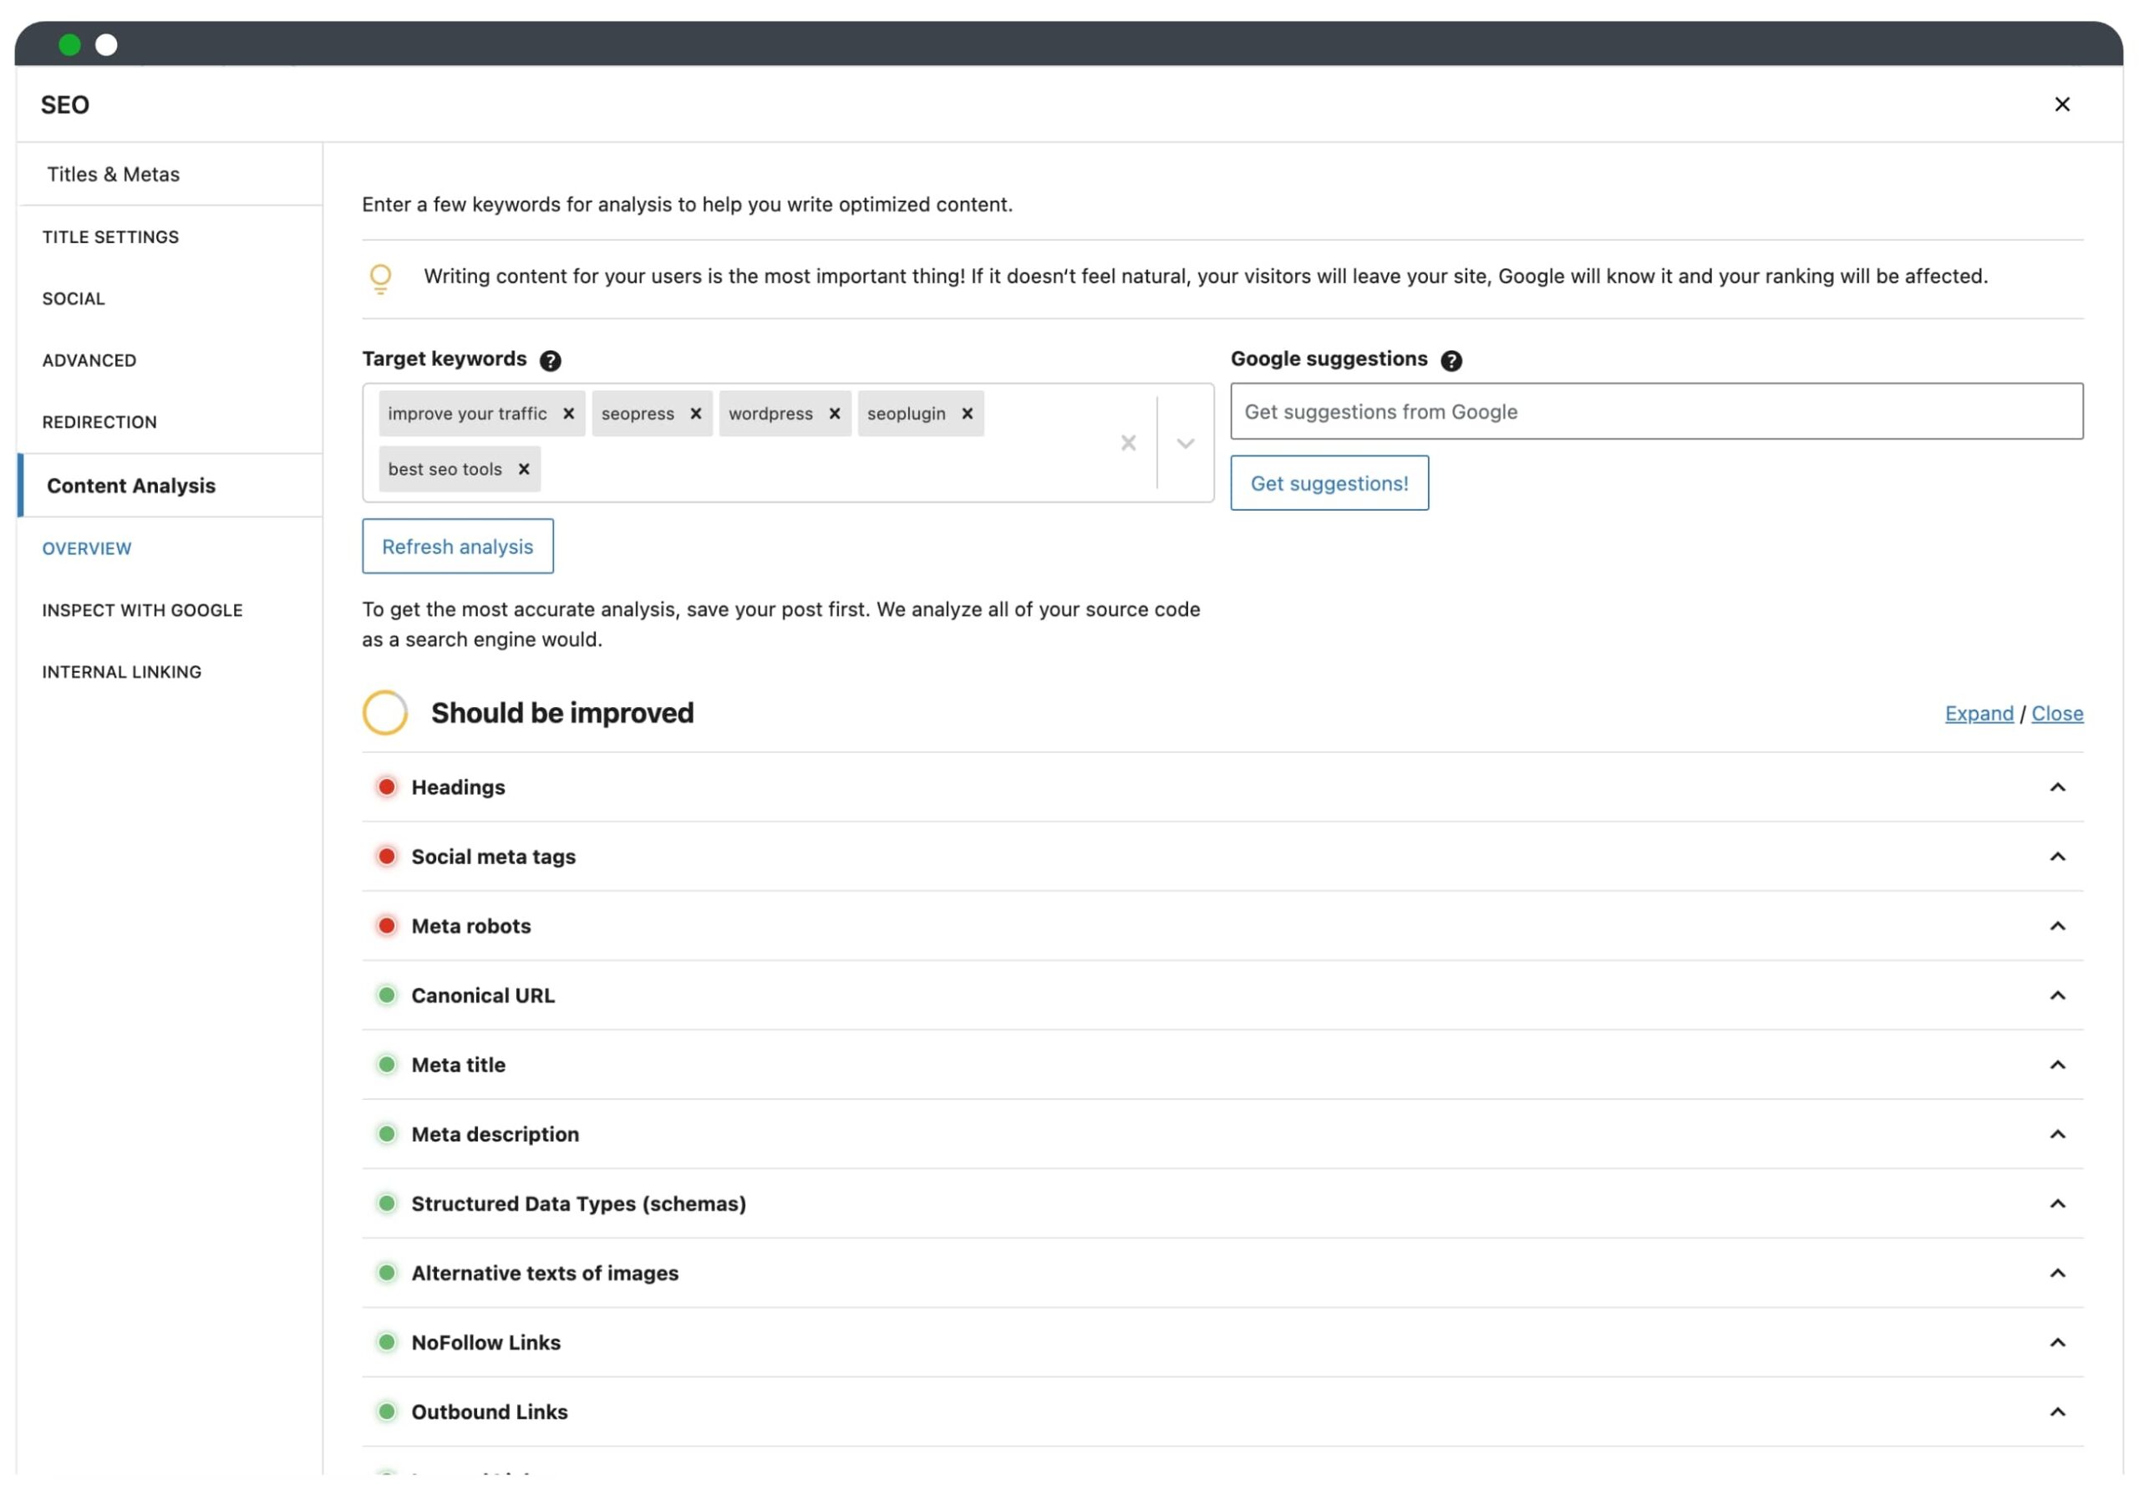Collapse the Outbound Links section
2139x1496 pixels.
[x=2056, y=1412]
